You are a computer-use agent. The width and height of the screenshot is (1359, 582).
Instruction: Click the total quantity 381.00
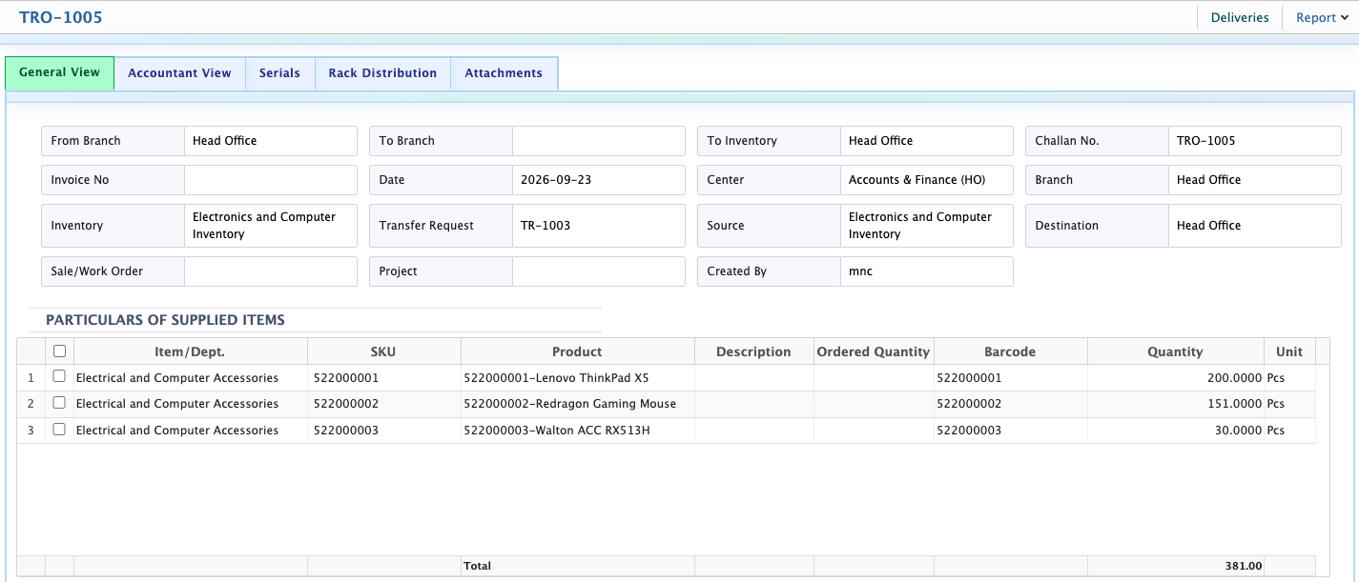(x=1244, y=566)
